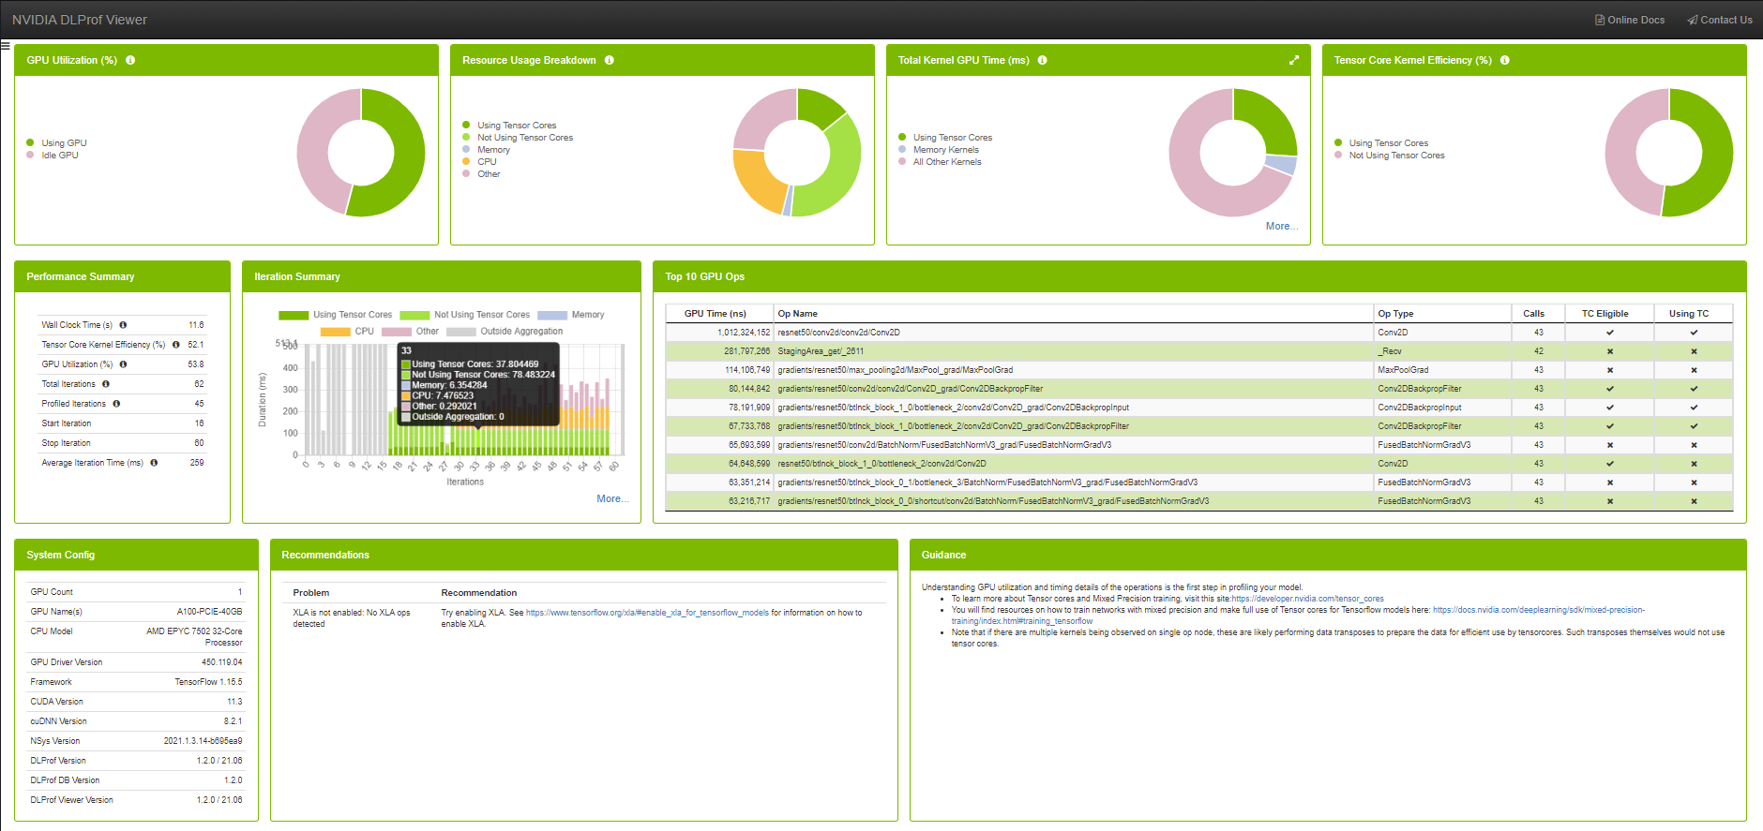The height and width of the screenshot is (831, 1763).
Task: Open Online Docs in the top bar
Action: (1630, 20)
